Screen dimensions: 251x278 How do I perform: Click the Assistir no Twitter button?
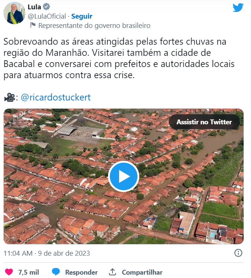pos(204,122)
